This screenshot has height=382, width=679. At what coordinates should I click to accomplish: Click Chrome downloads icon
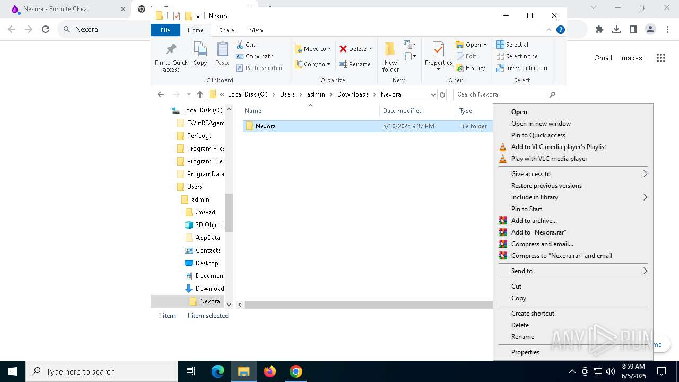(616, 29)
